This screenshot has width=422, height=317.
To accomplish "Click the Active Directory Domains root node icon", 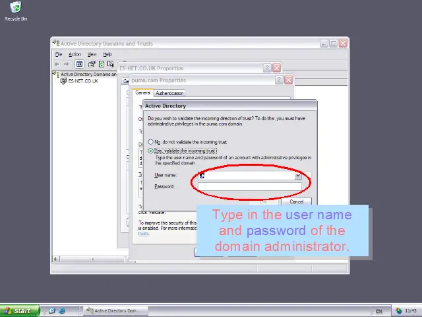I will point(56,74).
